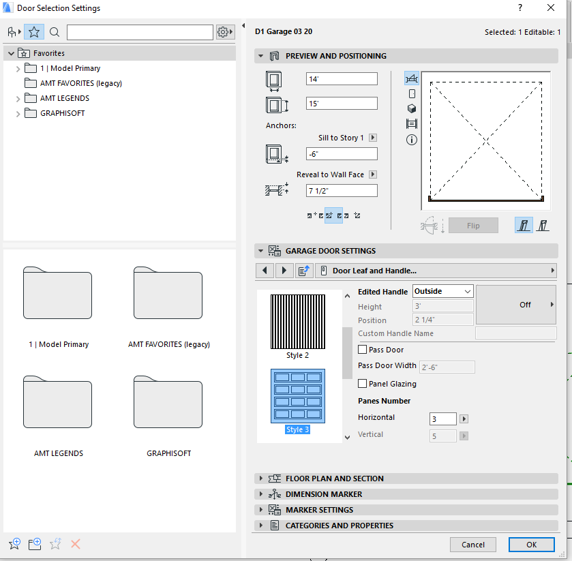The image size is (572, 561).
Task: Collapse the Preview and Positioning panel
Action: [x=260, y=56]
